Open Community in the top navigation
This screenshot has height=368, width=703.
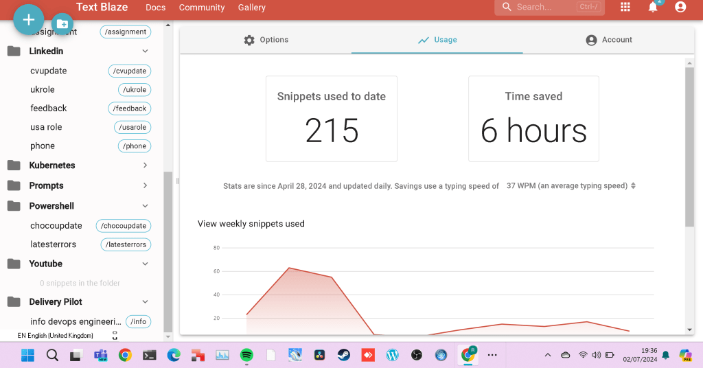[x=202, y=8]
